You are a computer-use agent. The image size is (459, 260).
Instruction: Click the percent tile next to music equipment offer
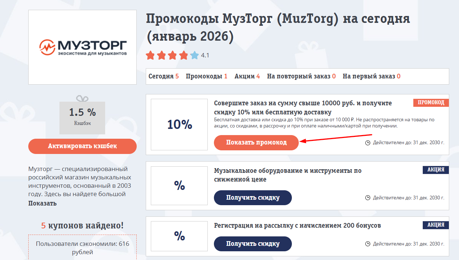(x=179, y=186)
